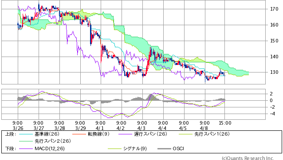Click the 遅行スパン(26) legend label
Screen dimensions: 283x160
pos(150,134)
